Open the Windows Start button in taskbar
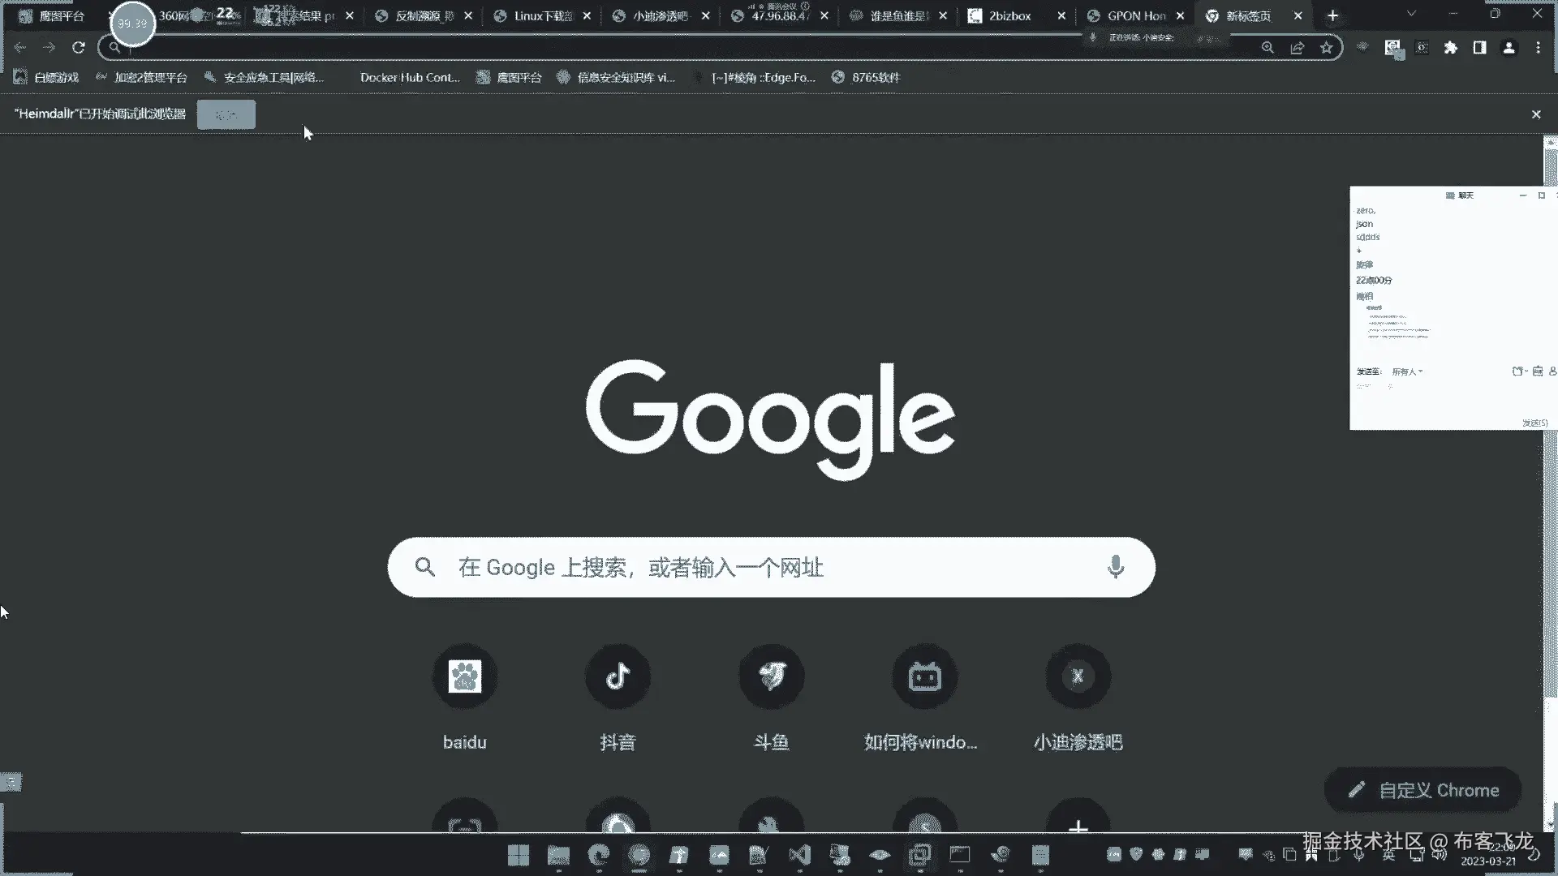 coord(518,855)
